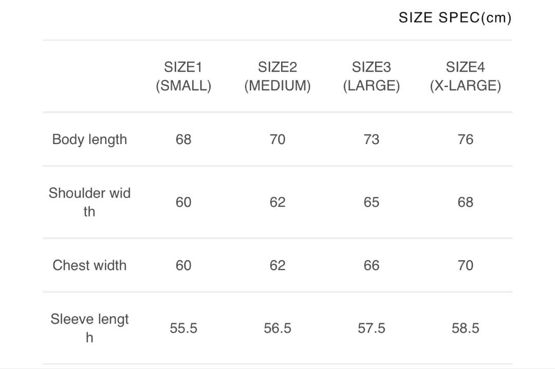Click Body length value for Small
This screenshot has height=369, width=555.
[183, 139]
